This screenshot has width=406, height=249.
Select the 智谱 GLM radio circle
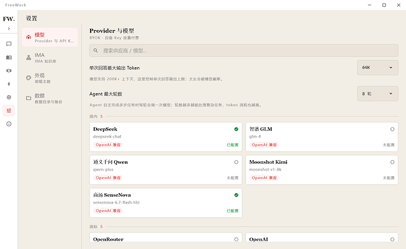point(392,129)
